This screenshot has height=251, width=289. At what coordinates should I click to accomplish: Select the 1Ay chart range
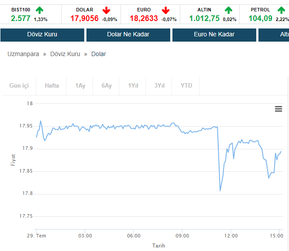point(80,86)
